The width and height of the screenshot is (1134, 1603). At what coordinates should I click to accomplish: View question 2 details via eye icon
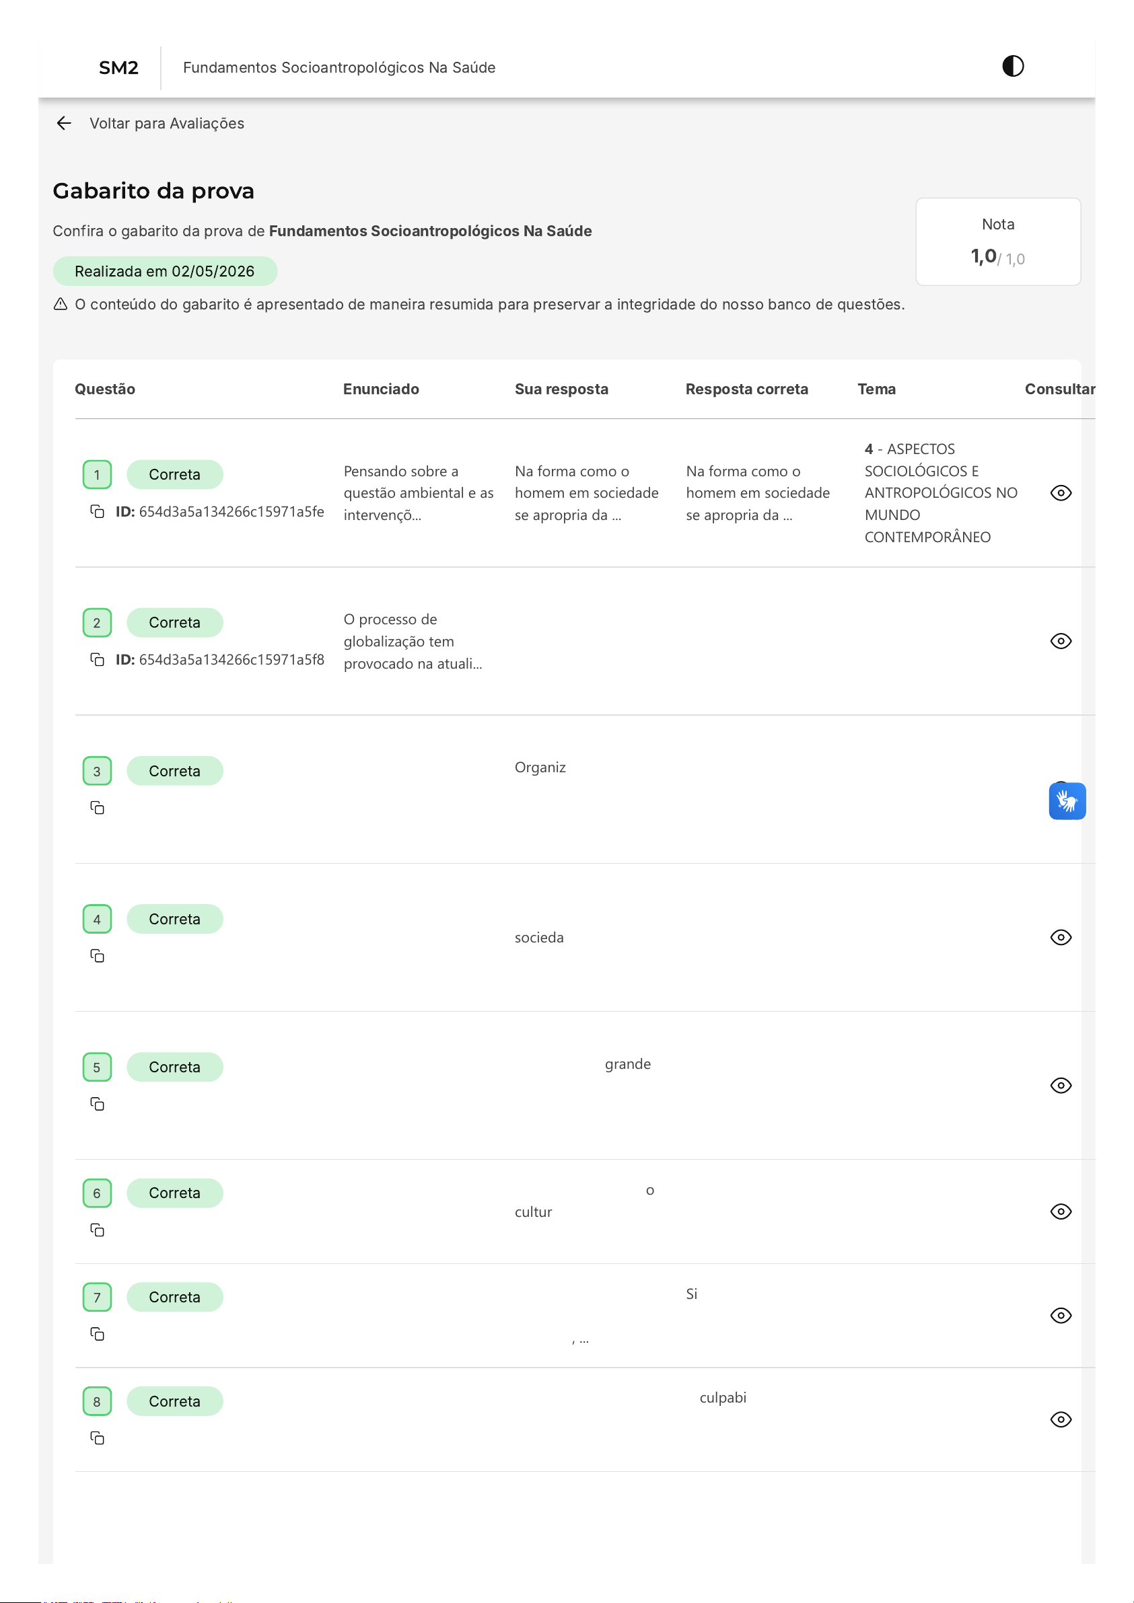pos(1061,641)
